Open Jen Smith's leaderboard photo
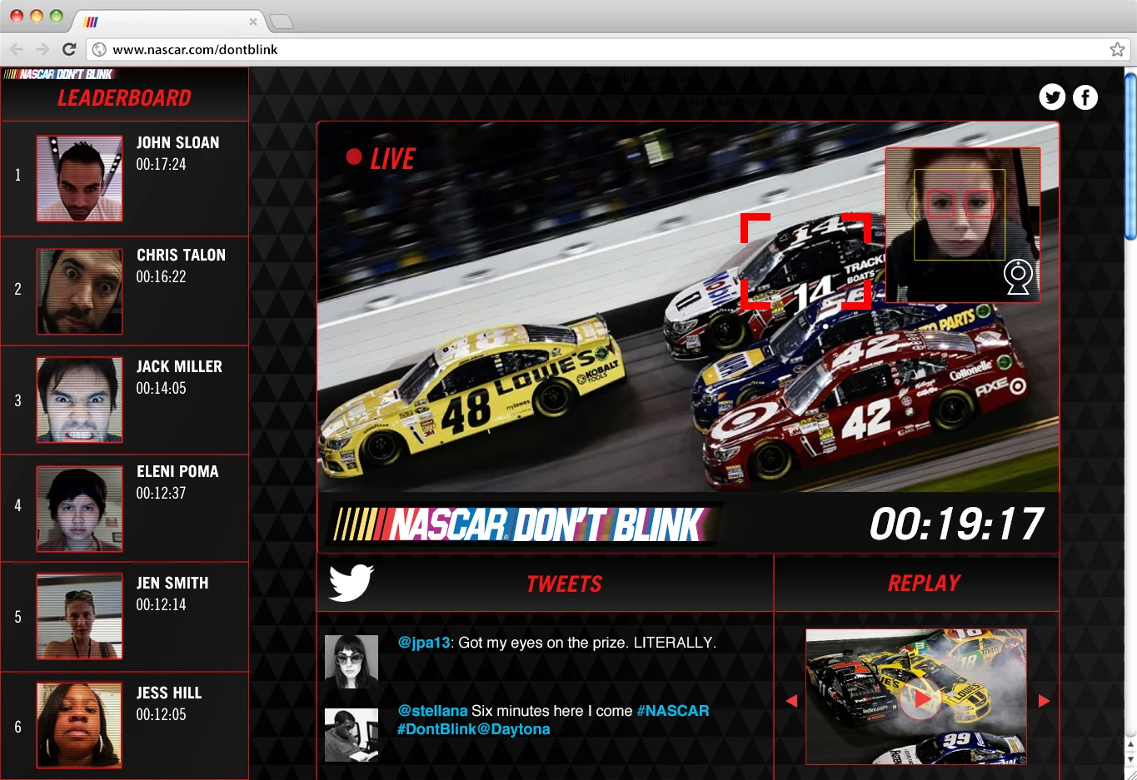This screenshot has width=1137, height=780. (79, 616)
